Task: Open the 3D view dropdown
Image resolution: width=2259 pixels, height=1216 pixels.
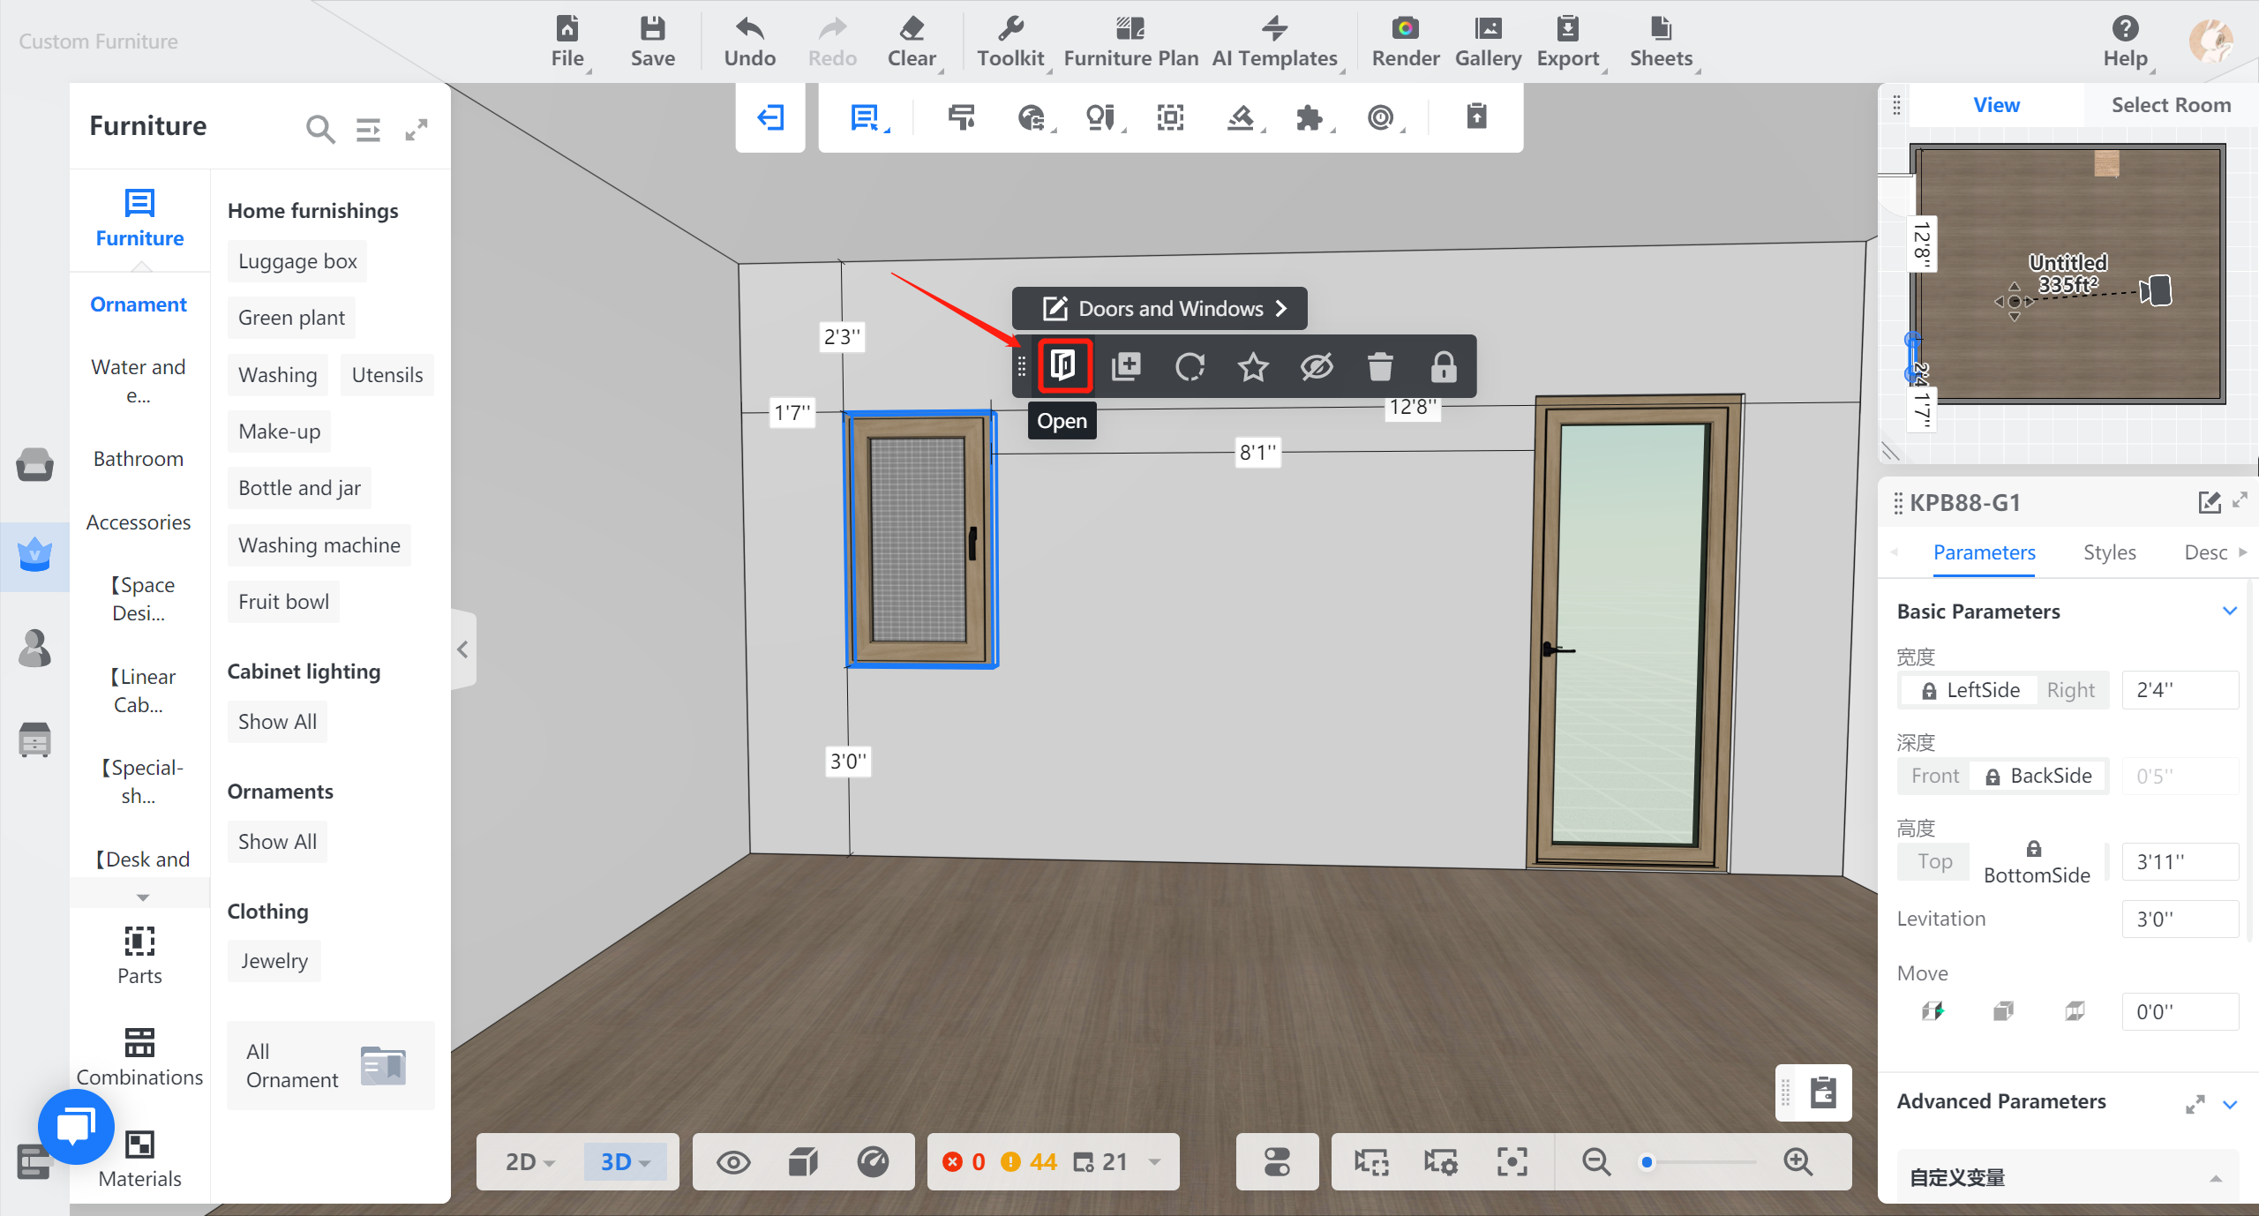Action: [625, 1162]
